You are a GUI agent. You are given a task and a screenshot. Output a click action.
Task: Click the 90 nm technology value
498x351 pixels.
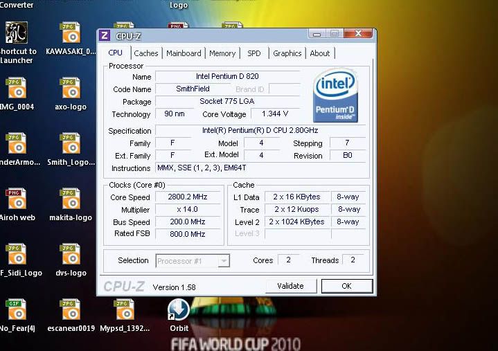point(175,114)
